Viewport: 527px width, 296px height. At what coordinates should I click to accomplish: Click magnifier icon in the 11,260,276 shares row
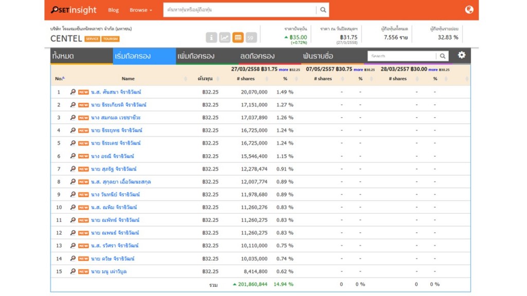tap(73, 207)
